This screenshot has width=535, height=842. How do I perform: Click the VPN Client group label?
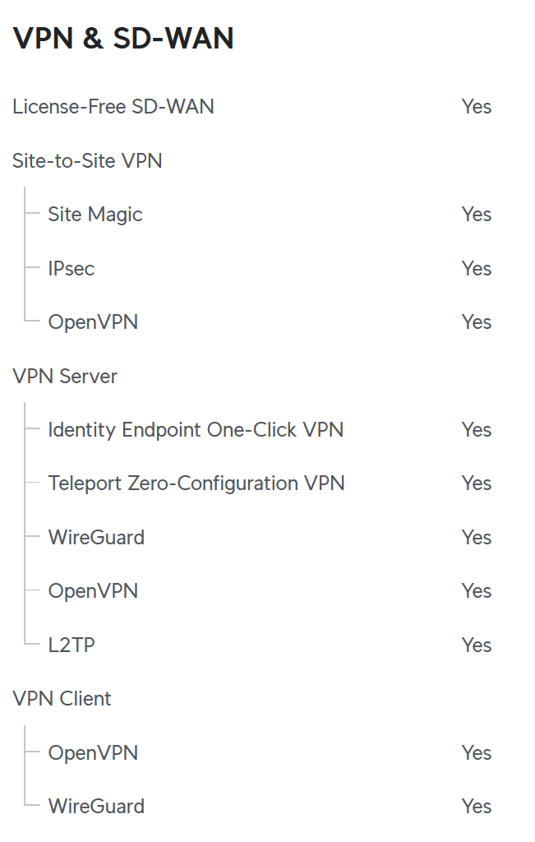(x=62, y=698)
